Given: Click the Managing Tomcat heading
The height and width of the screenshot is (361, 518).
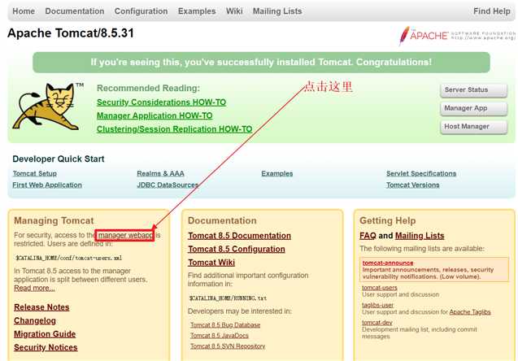Looking at the screenshot, I should point(54,220).
